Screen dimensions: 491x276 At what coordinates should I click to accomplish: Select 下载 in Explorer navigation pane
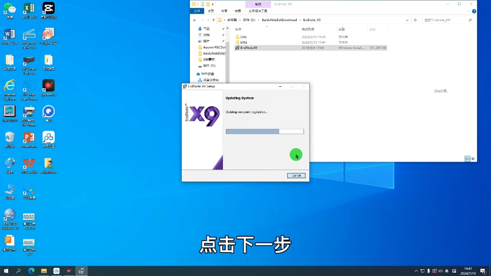pos(207,29)
